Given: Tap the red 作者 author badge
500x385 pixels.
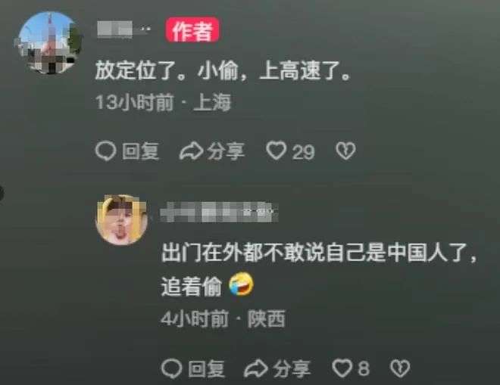Looking at the screenshot, I should click(x=192, y=30).
